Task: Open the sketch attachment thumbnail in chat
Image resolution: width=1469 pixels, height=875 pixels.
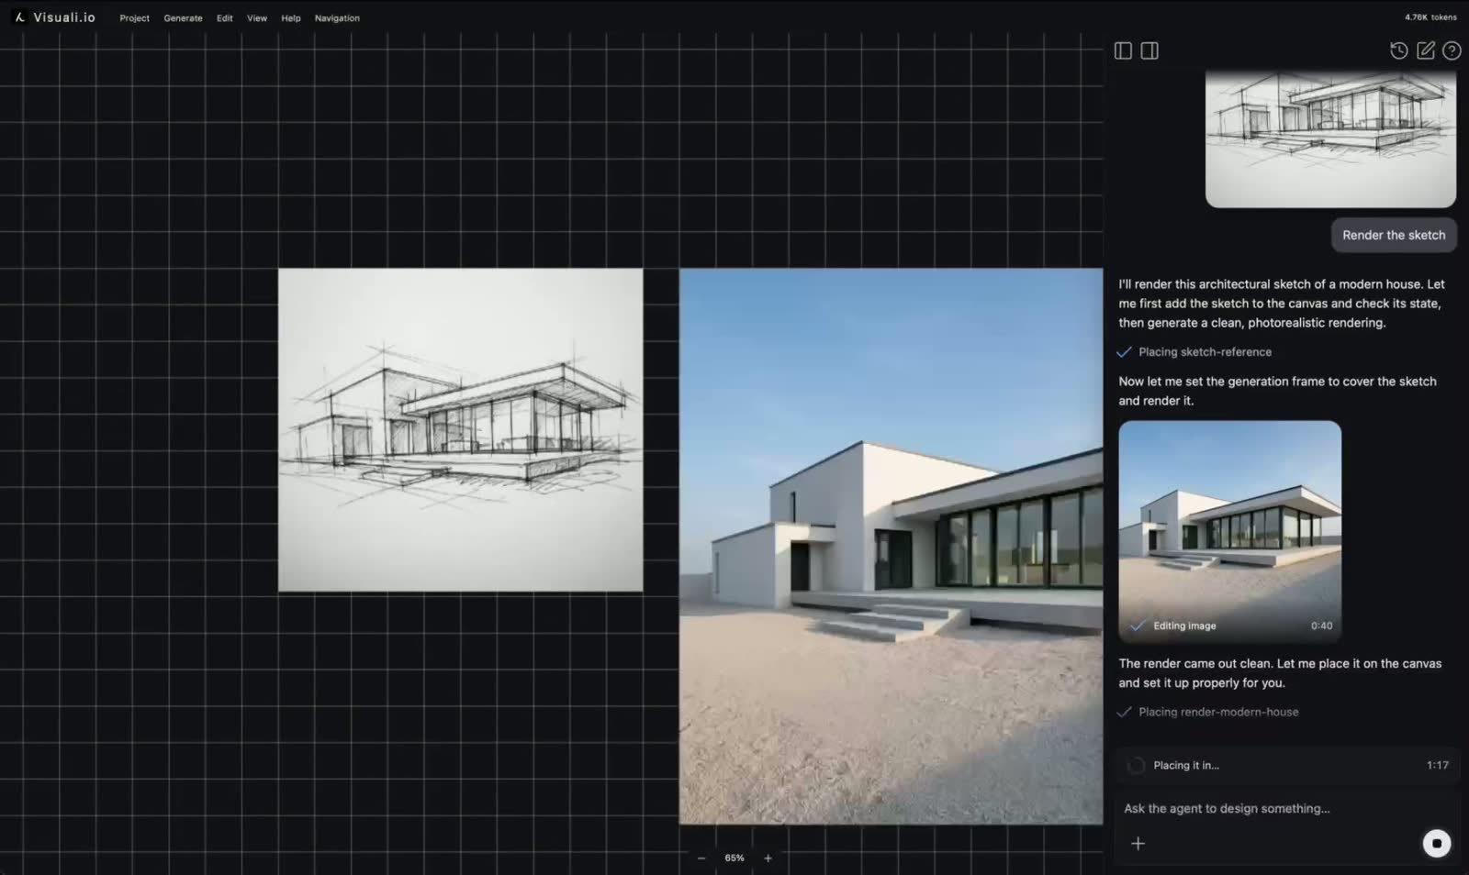Action: coord(1330,139)
